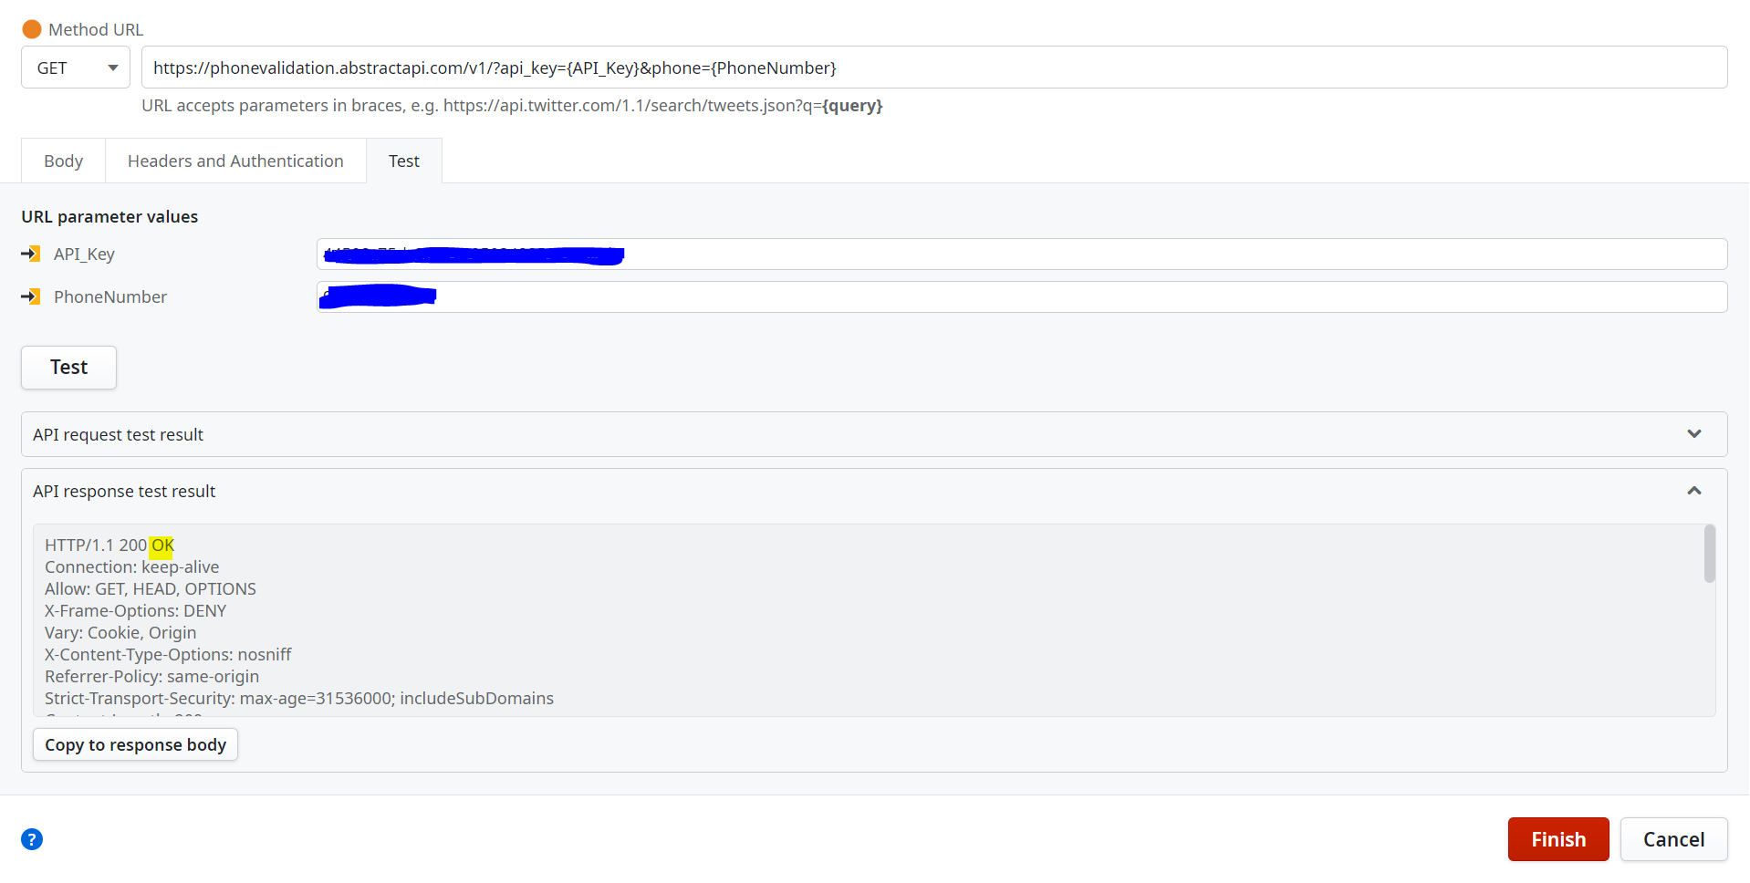Click the 'X-Frame-Options: DENY' line

[x=135, y=610]
